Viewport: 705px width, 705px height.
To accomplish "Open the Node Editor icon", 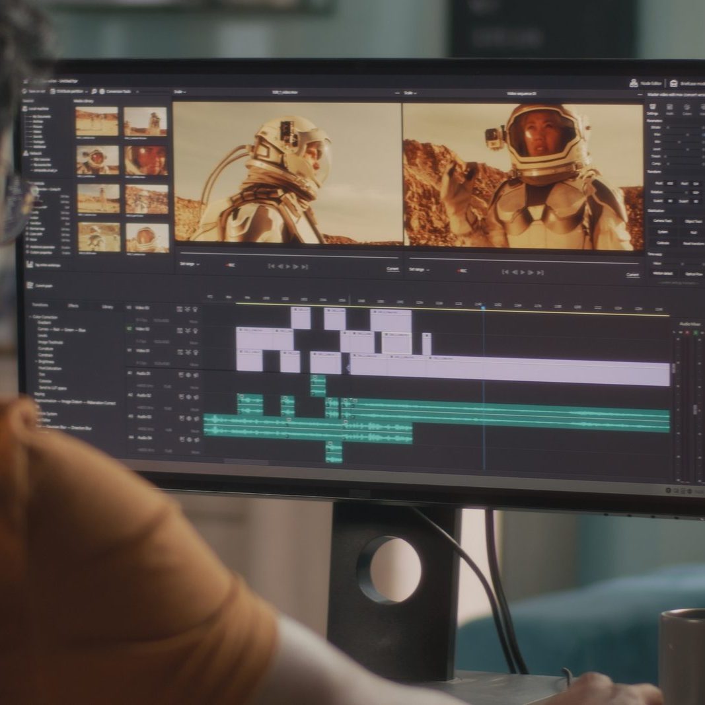I will [x=634, y=83].
